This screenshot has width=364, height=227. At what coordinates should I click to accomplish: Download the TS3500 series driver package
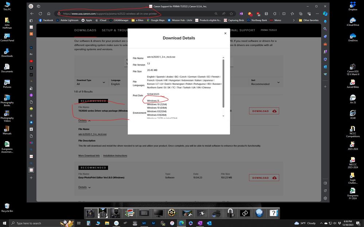[264, 111]
